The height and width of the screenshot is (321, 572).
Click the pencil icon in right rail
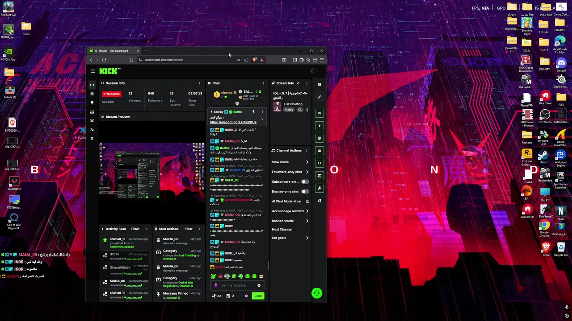coord(320,97)
